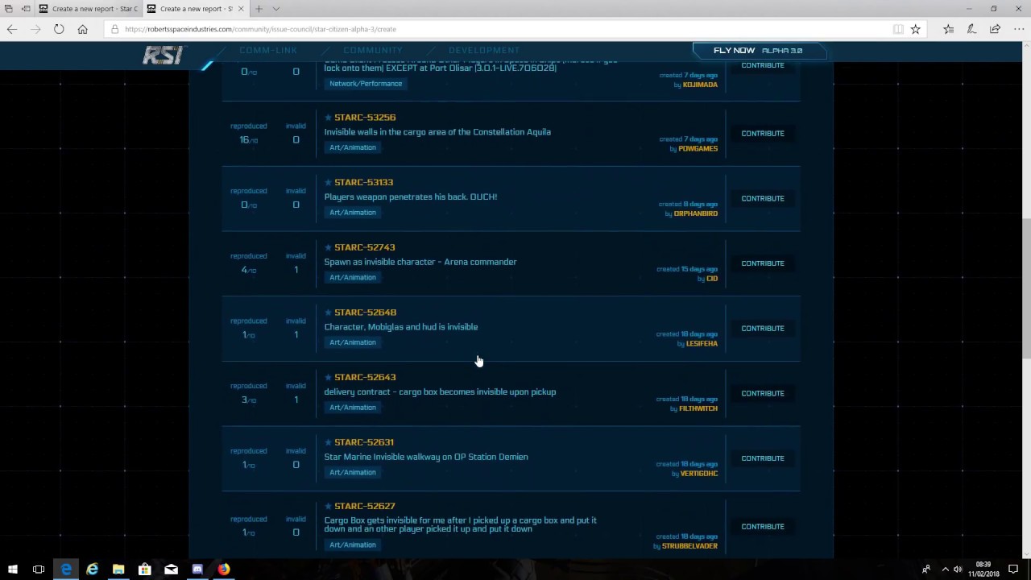Open the Edge favorites hub

[x=948, y=29]
